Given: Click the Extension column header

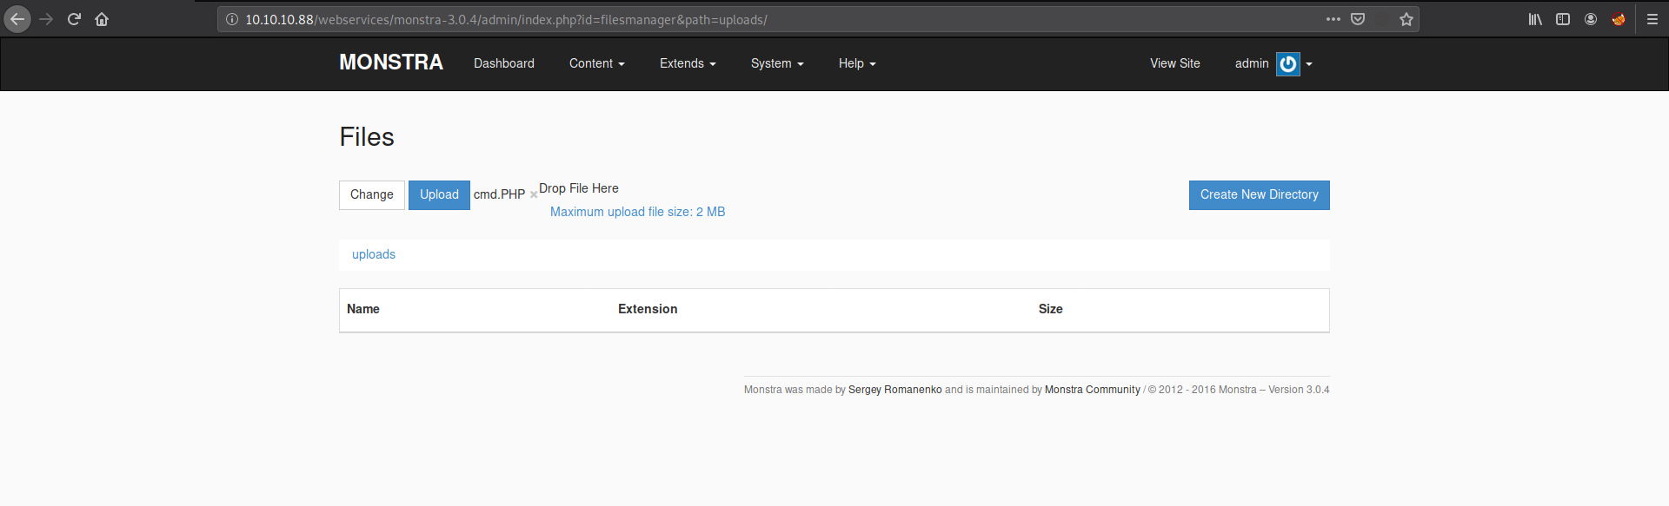Looking at the screenshot, I should 648,309.
